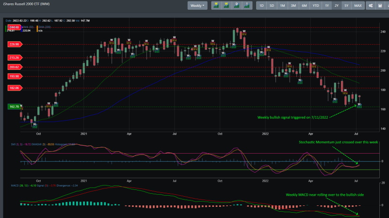The height and width of the screenshot is (218, 389).
Task: Choose the 1Y range
Action: tap(327, 5)
